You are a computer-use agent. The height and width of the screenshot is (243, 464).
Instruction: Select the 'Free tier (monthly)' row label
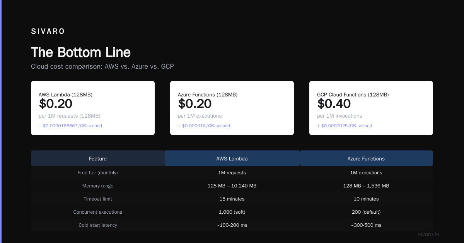(x=98, y=173)
